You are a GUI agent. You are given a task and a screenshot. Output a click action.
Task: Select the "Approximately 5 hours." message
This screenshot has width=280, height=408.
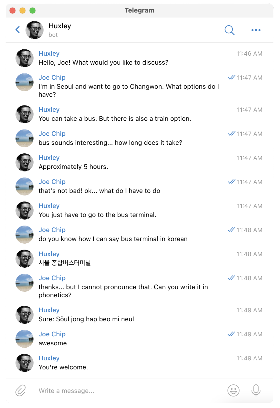(x=73, y=167)
